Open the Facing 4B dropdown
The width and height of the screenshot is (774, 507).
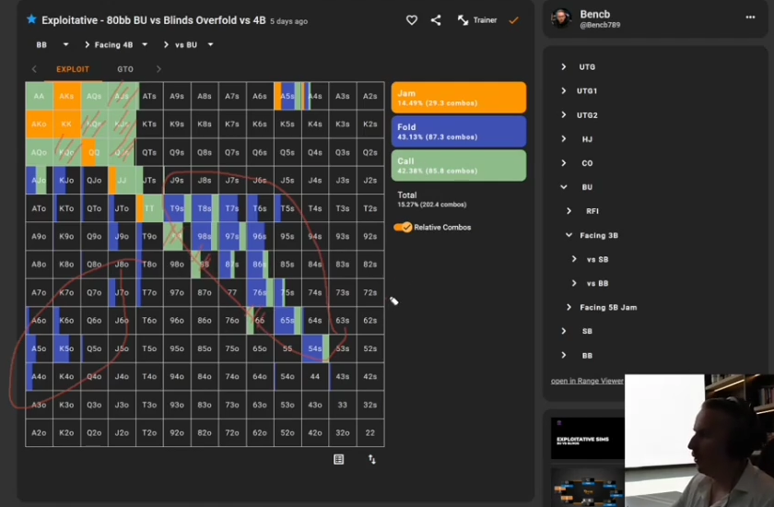pos(116,45)
